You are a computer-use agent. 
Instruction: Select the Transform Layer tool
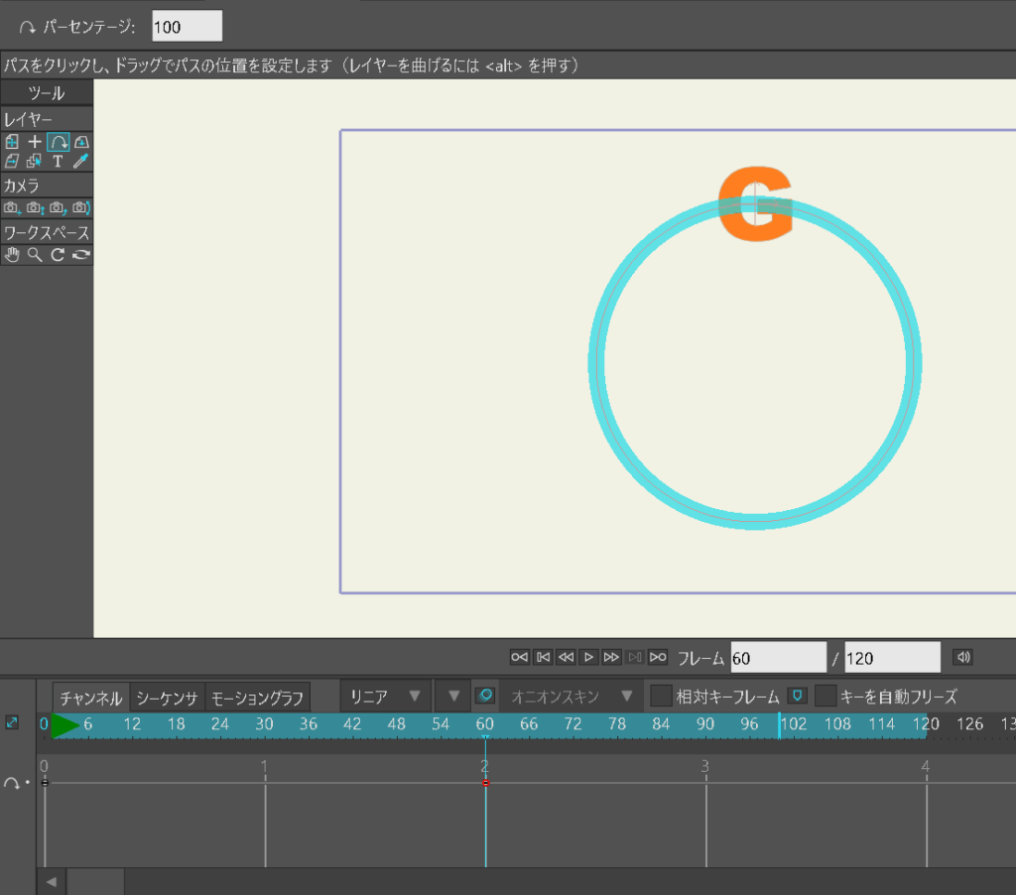(12, 142)
